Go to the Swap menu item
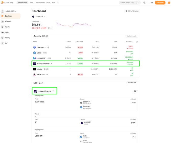Viewport: 173px width, 143px height. (32, 3)
